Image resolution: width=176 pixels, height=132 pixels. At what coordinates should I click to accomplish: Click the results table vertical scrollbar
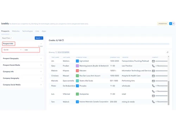click(x=169, y=93)
